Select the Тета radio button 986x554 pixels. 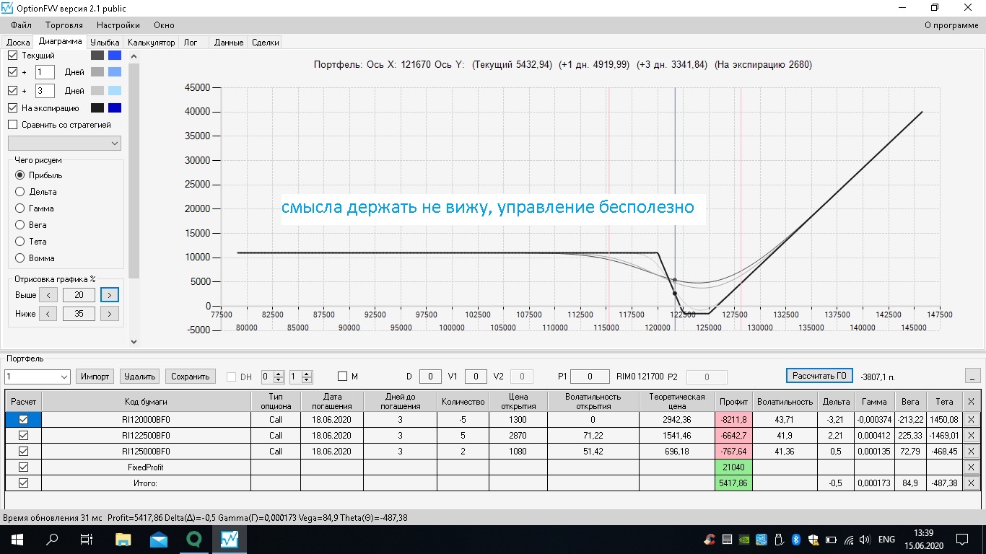pyautogui.click(x=19, y=242)
